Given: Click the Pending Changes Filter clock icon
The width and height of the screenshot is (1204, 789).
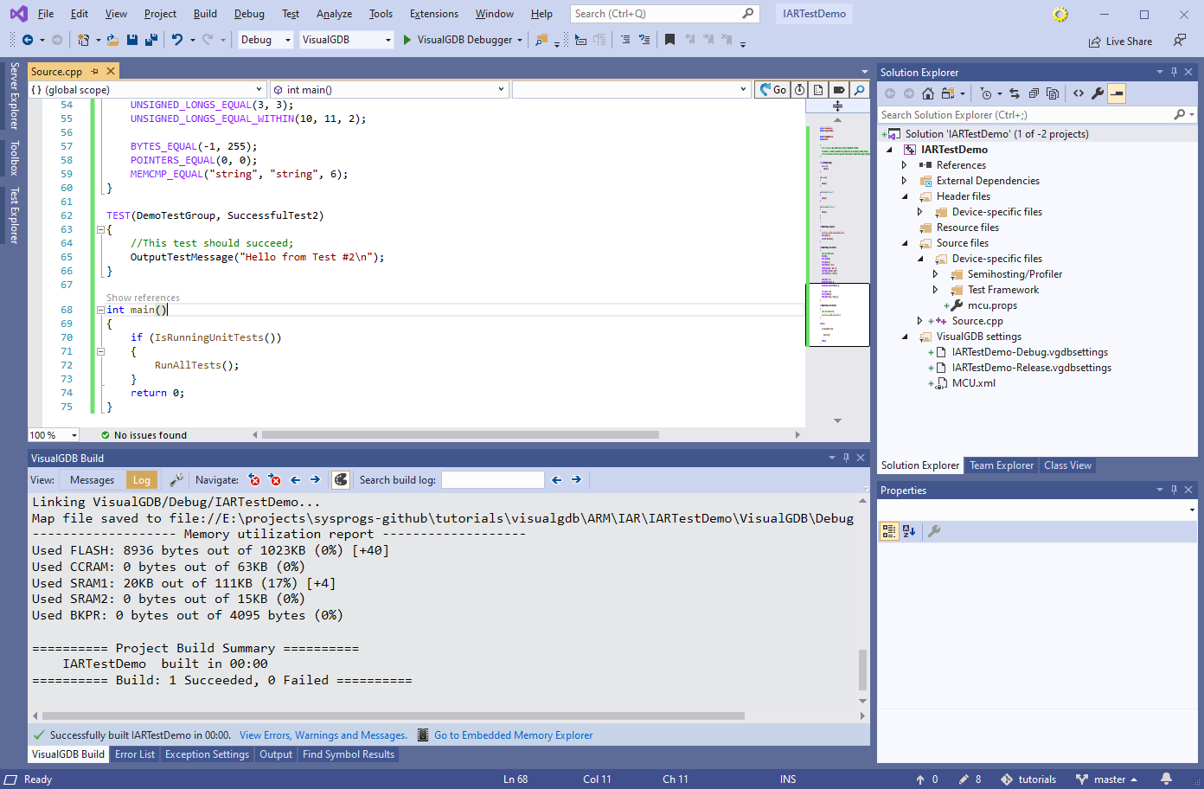Looking at the screenshot, I should pyautogui.click(x=986, y=93).
